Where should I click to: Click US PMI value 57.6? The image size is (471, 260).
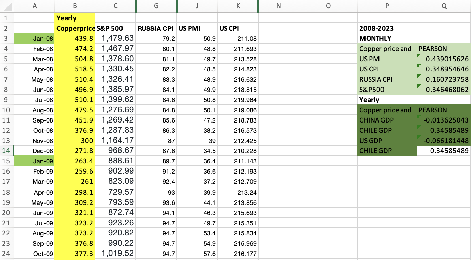click(x=197, y=254)
